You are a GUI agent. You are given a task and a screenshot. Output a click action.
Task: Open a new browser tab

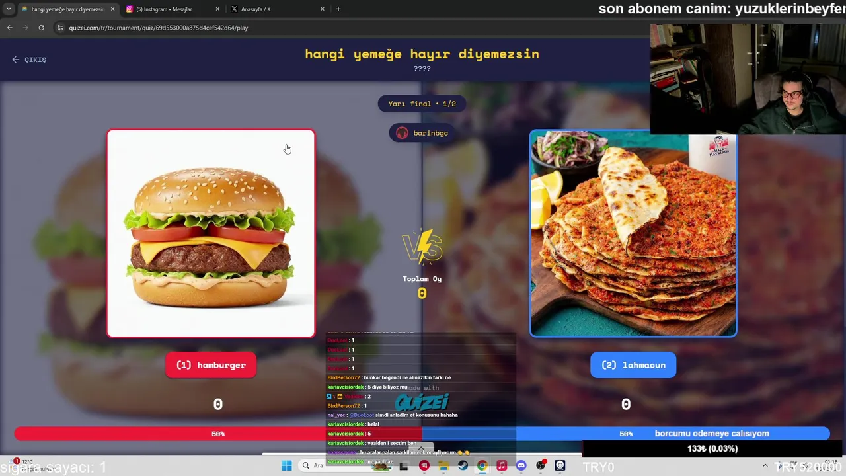[338, 9]
